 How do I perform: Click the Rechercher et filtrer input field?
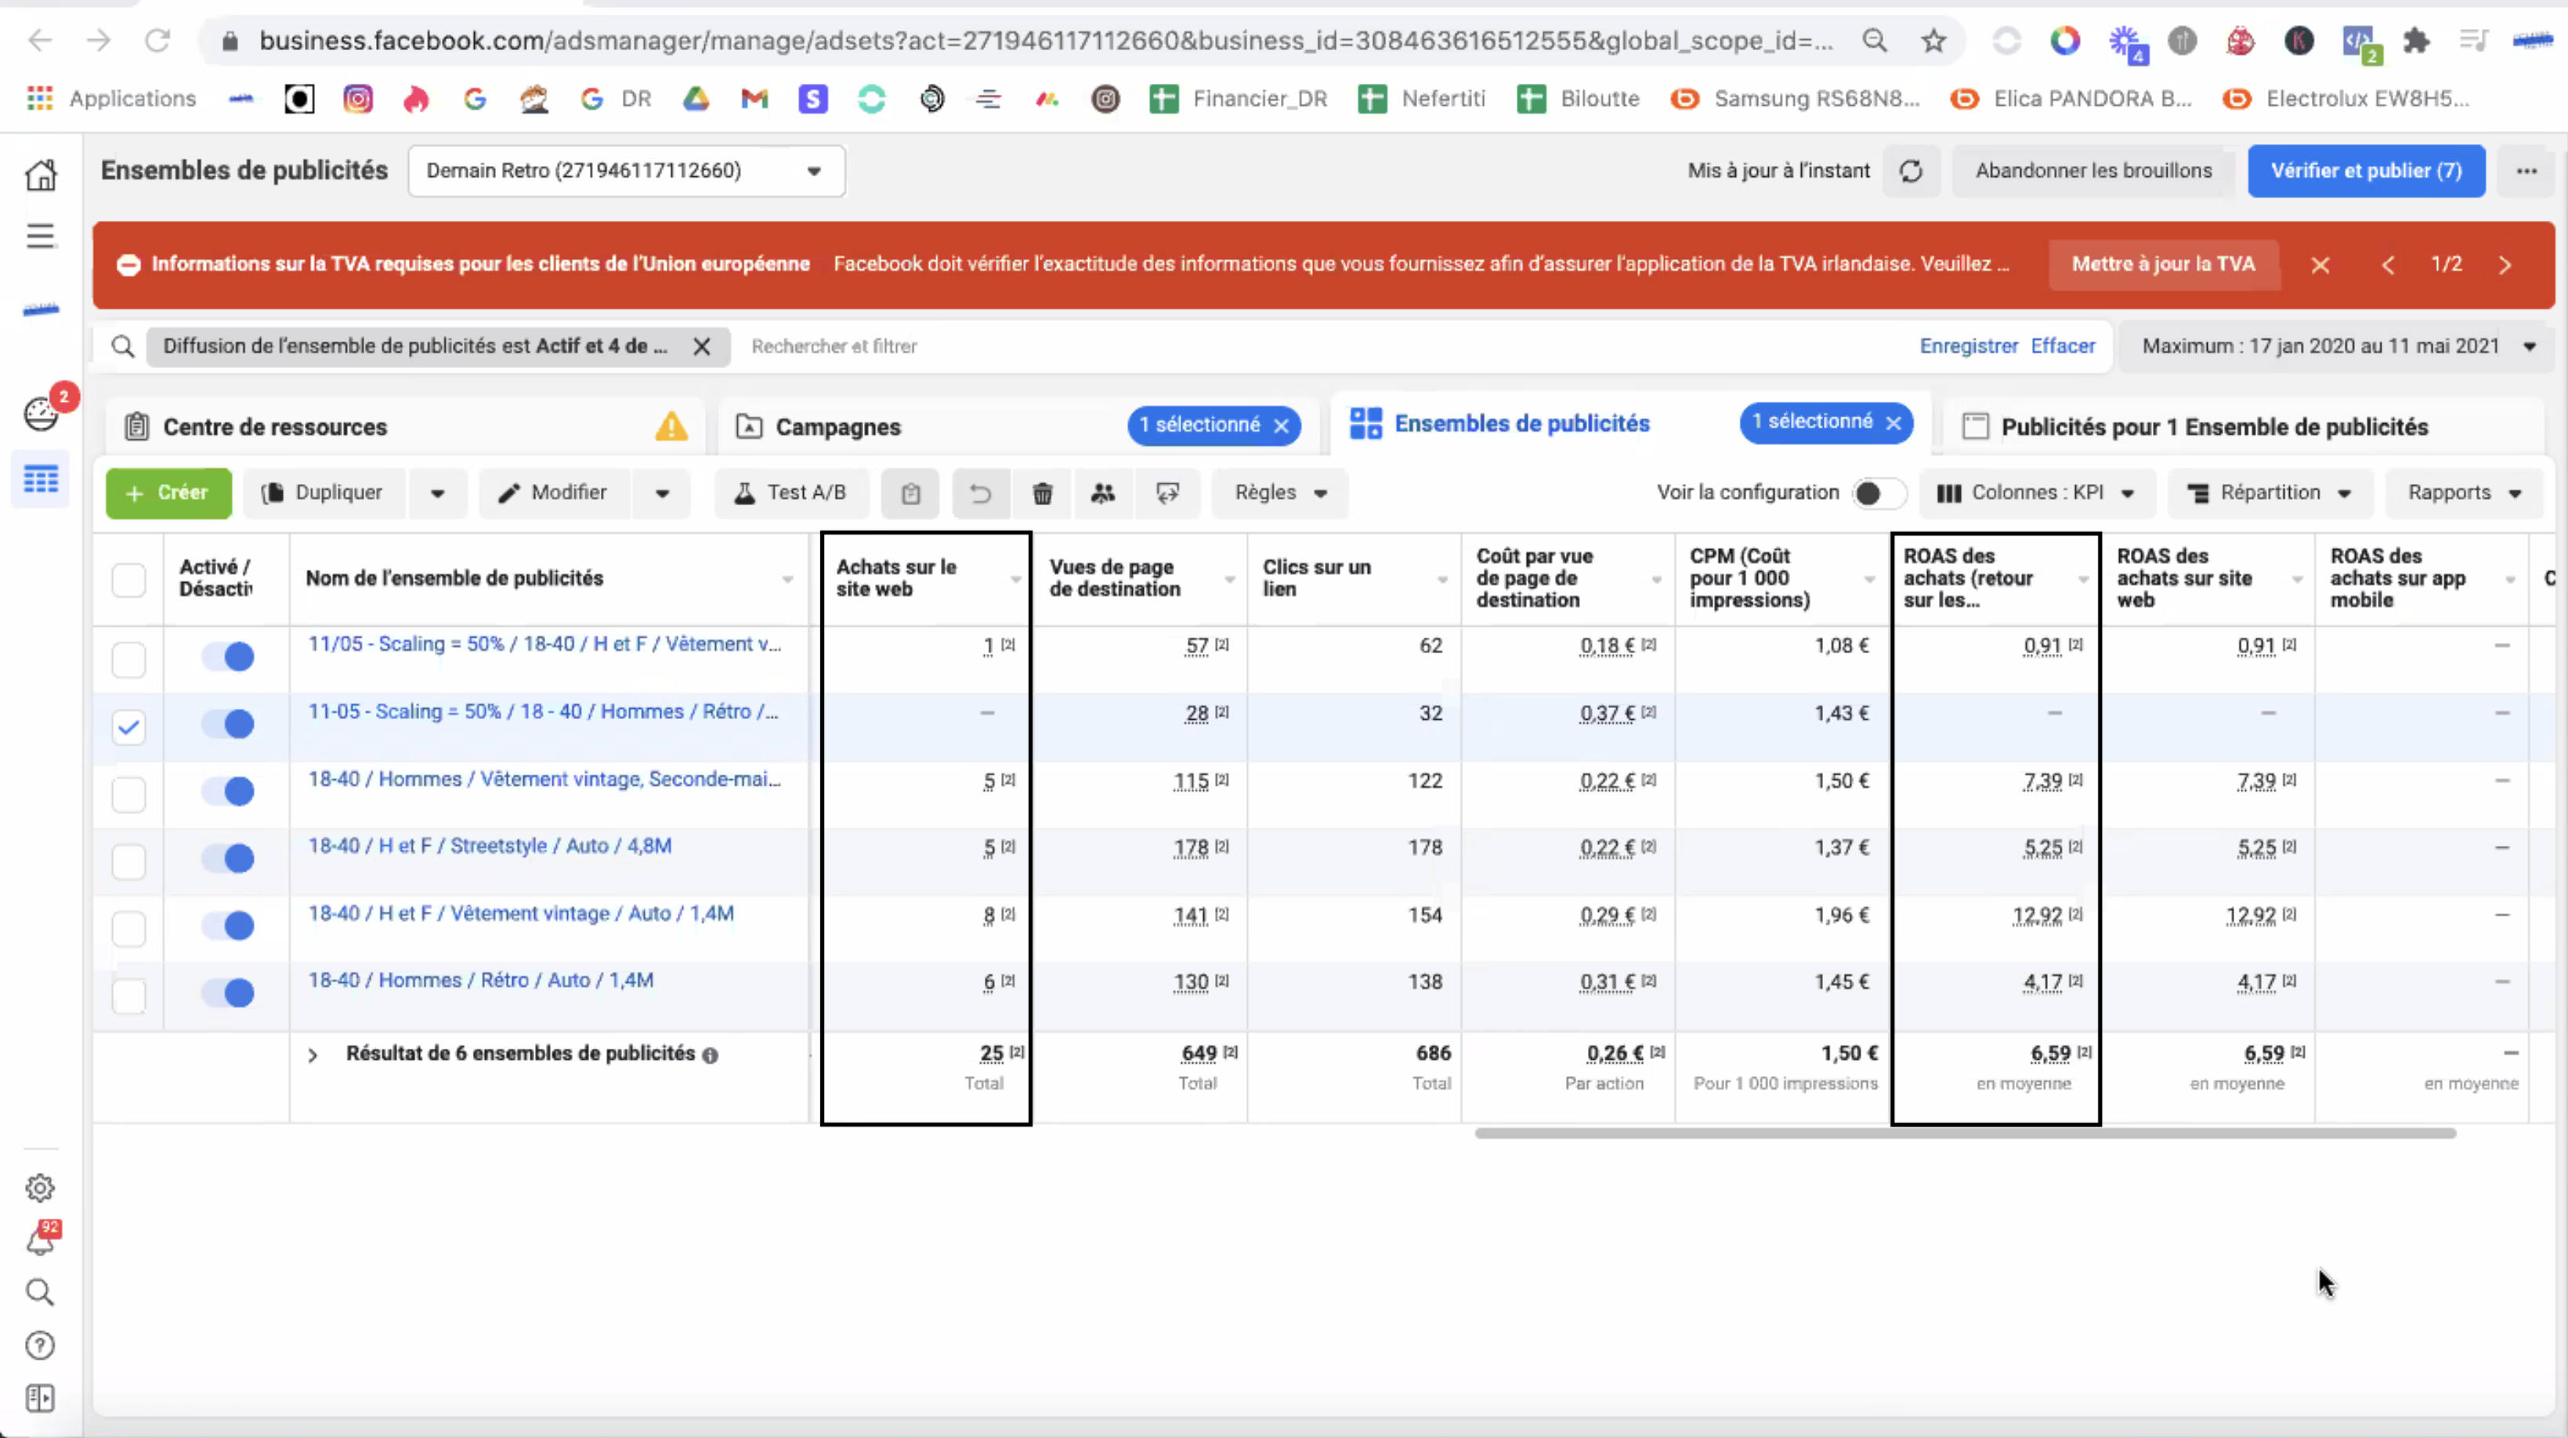click(x=1326, y=347)
